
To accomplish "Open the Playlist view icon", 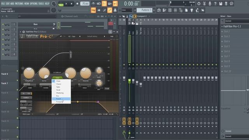I will (x=159, y=10).
